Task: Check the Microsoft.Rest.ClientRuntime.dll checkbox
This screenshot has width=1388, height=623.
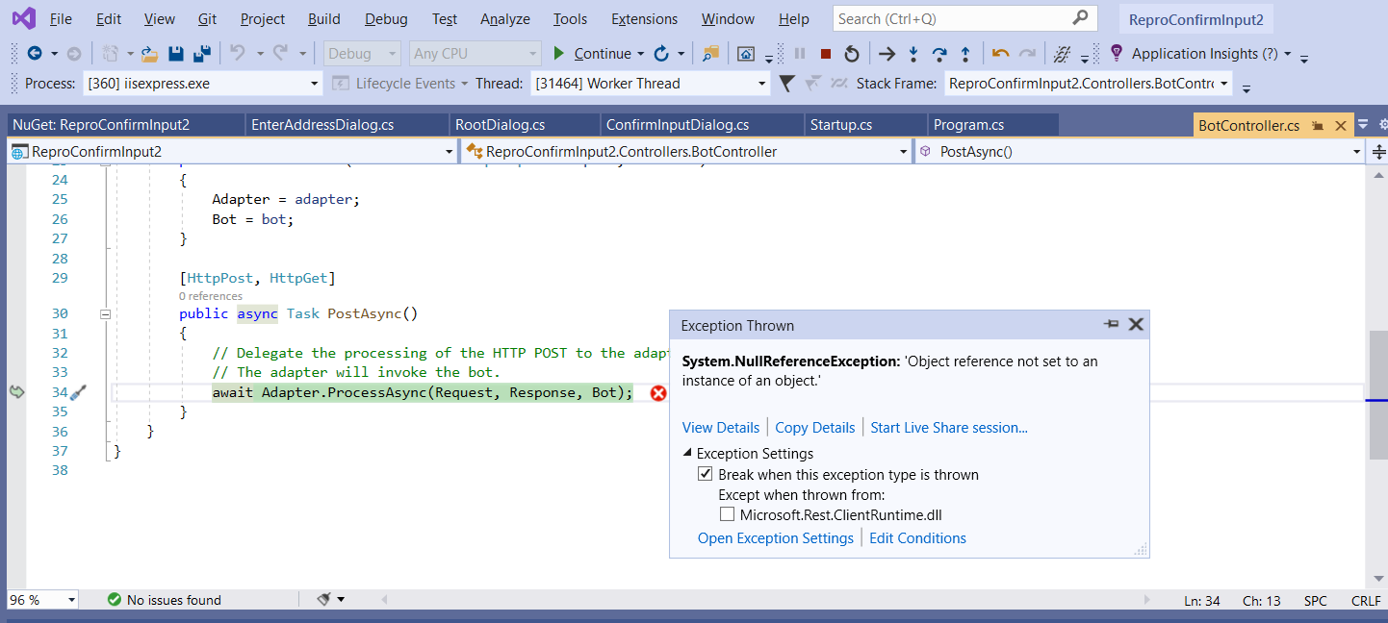Action: [727, 514]
